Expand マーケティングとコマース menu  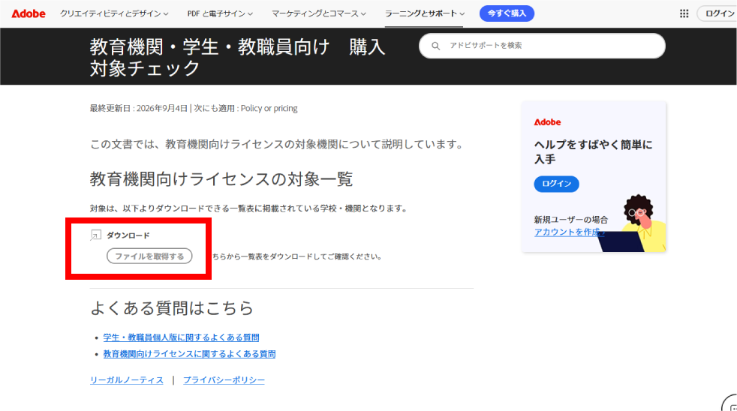tap(319, 13)
